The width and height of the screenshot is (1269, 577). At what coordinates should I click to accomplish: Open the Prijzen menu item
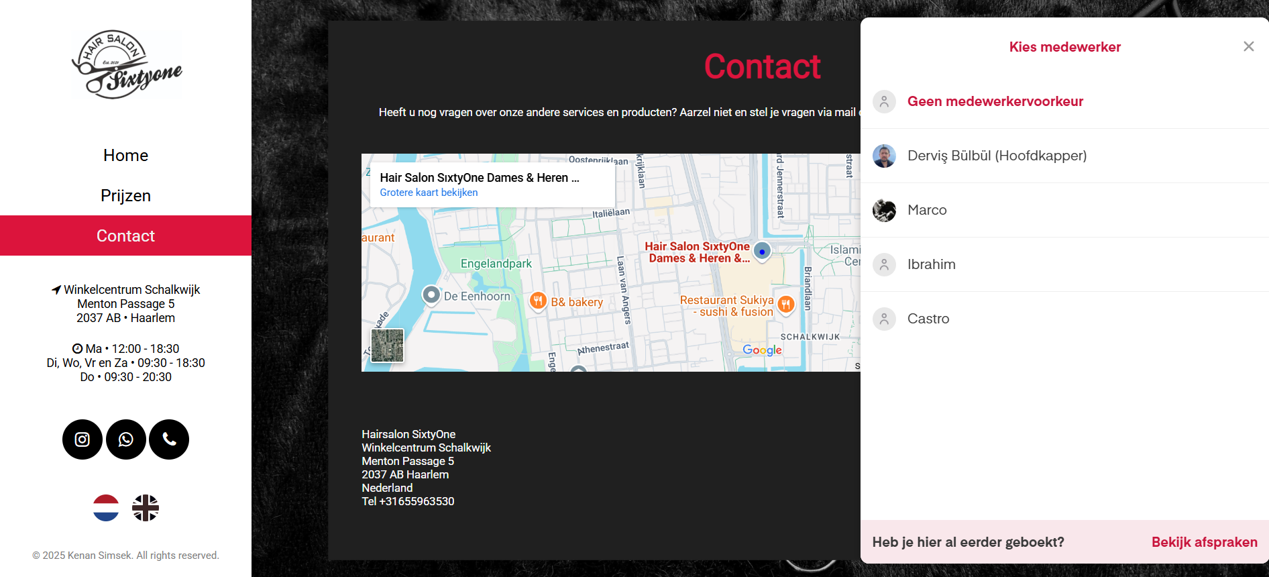pos(126,195)
